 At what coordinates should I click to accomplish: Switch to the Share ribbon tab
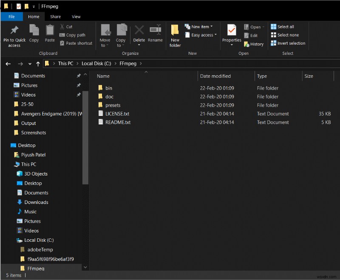coord(55,17)
